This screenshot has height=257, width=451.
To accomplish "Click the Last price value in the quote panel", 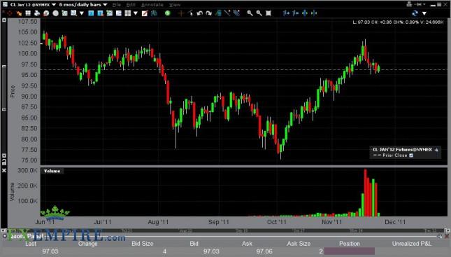I will pyautogui.click(x=50, y=251).
